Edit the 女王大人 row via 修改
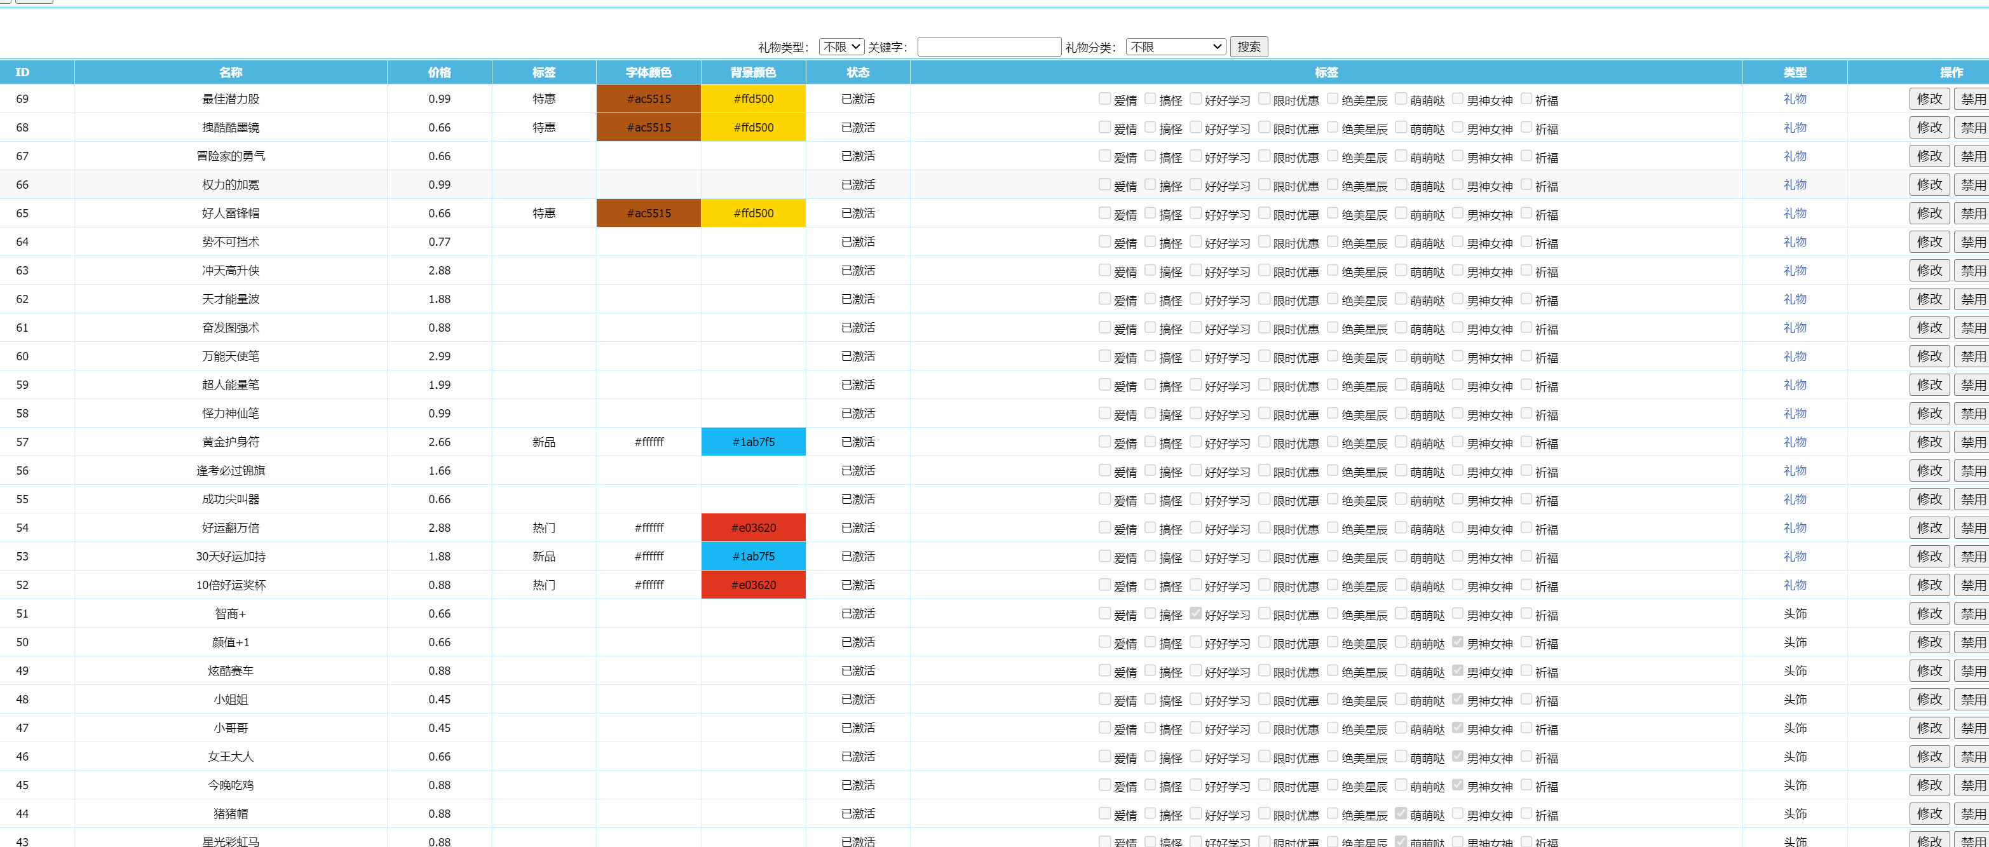Screen dimensions: 1989x847 [x=1929, y=756]
